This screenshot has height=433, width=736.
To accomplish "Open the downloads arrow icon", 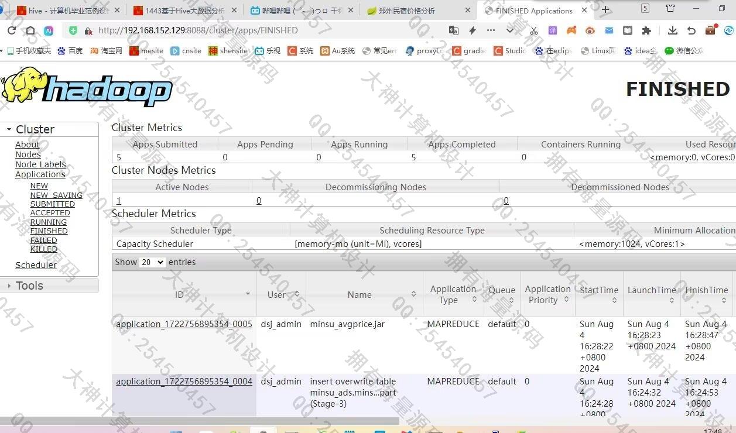I will [672, 30].
